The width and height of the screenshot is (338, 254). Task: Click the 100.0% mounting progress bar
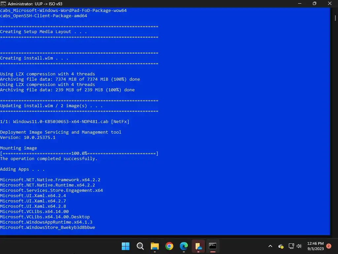pos(79,153)
